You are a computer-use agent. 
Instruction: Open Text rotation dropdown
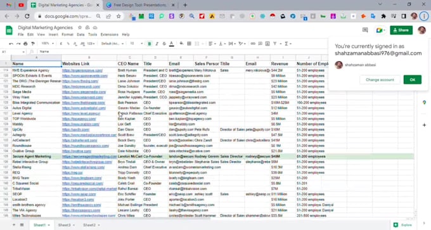[242, 44]
